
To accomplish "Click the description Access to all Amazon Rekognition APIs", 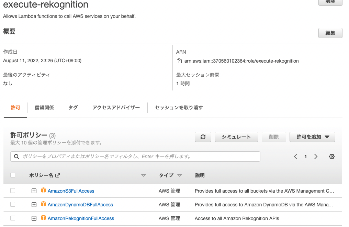I will pyautogui.click(x=237, y=218).
